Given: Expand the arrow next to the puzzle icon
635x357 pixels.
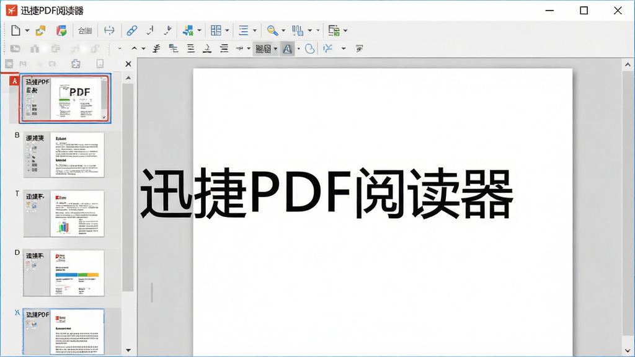Looking at the screenshot, I should tap(199, 30).
